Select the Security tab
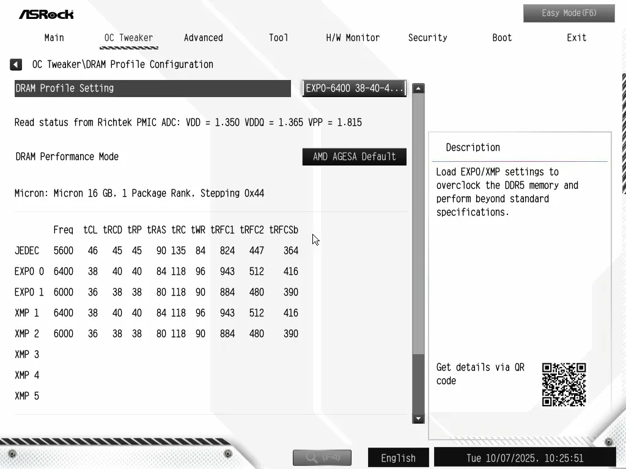The height and width of the screenshot is (469, 626). (427, 38)
